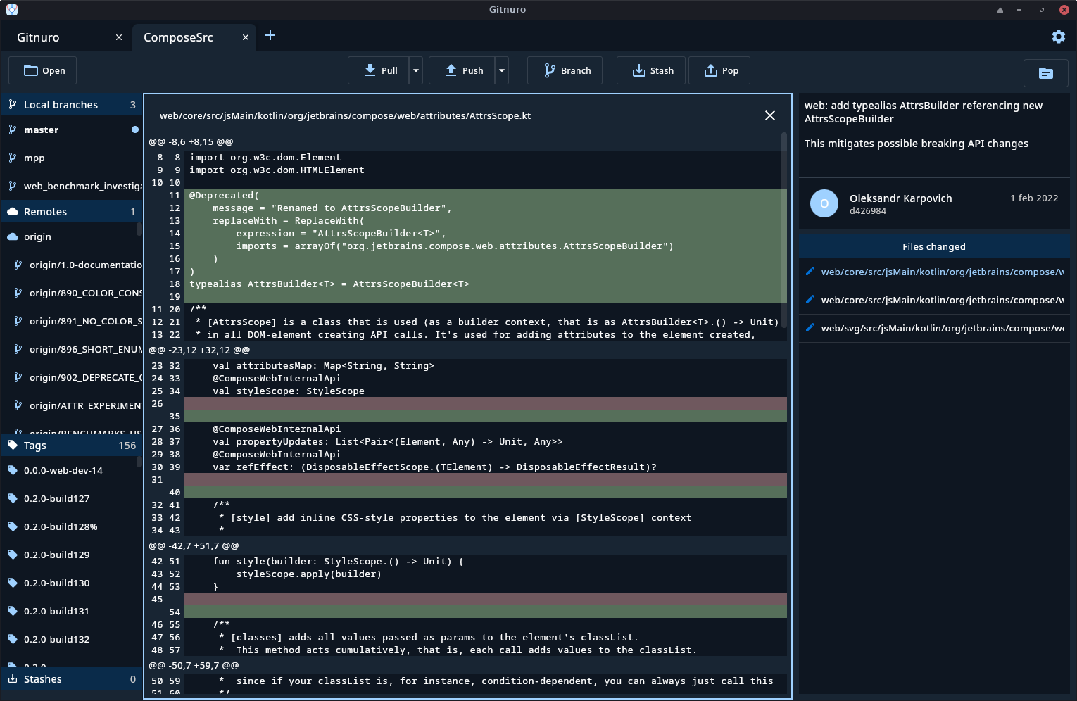1077x701 pixels.
Task: Click the Gitnuro app icon in title bar
Action: pyautogui.click(x=11, y=10)
